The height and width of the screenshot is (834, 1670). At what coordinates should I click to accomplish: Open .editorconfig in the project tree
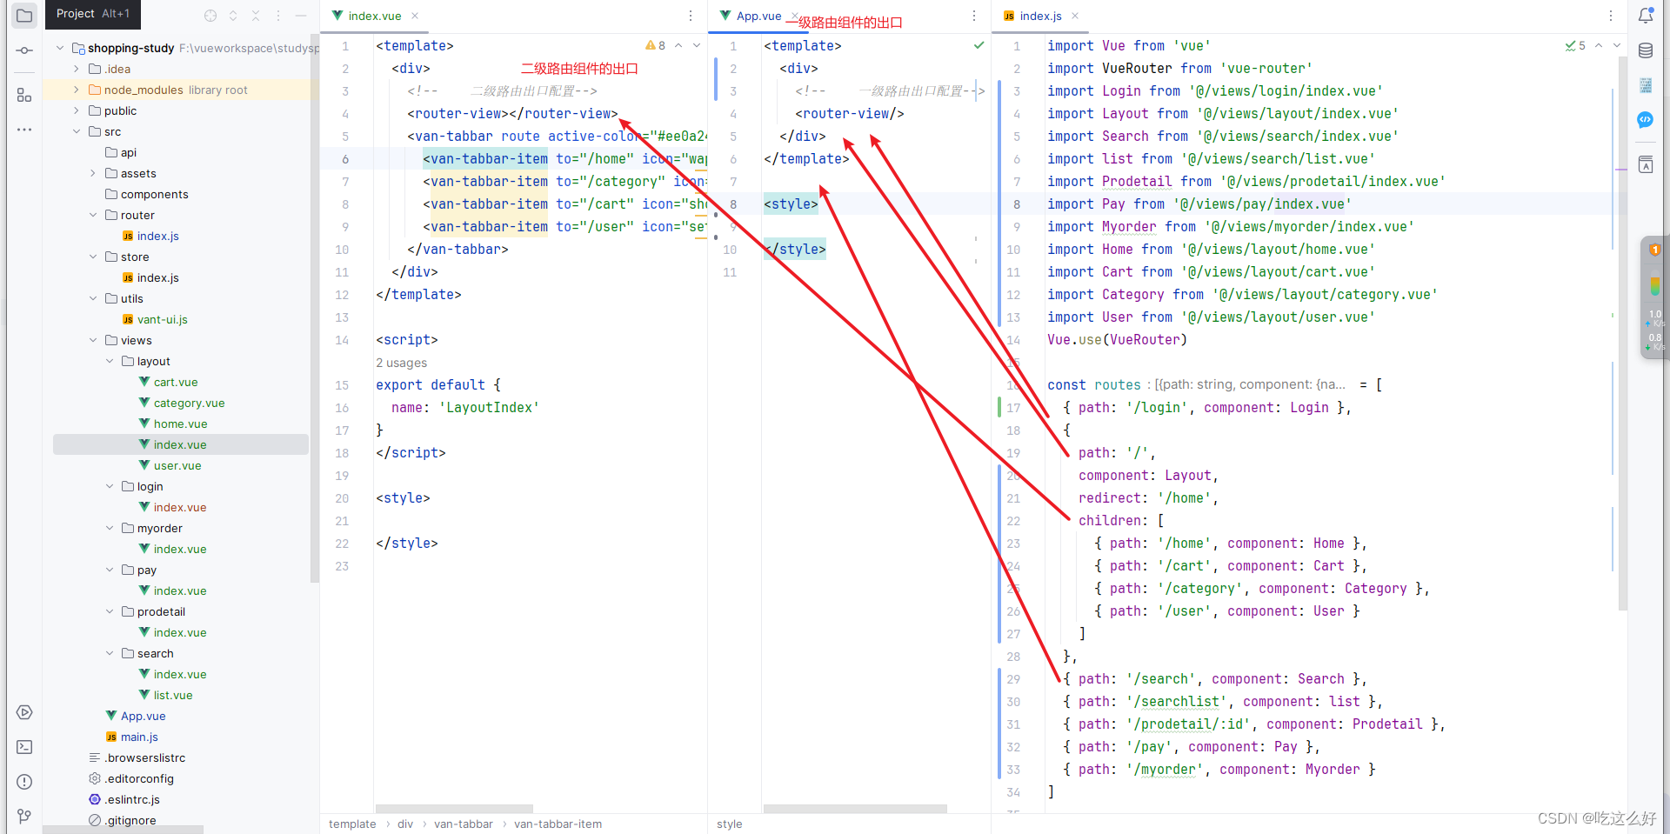pos(139,778)
